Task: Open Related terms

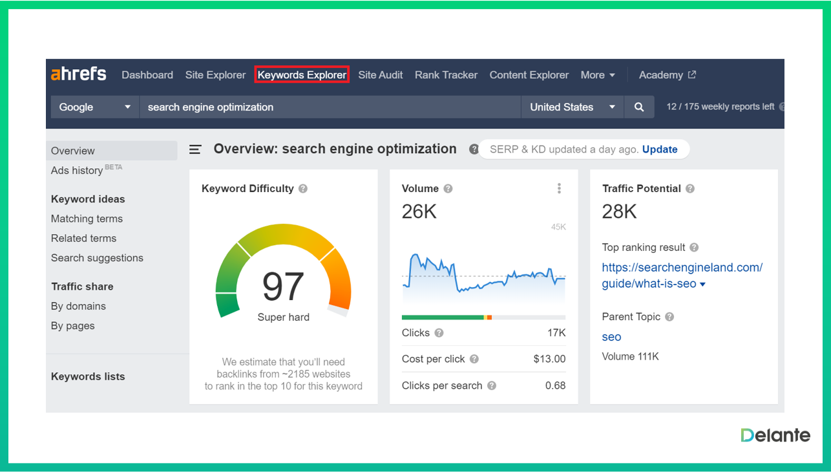Action: [83, 238]
